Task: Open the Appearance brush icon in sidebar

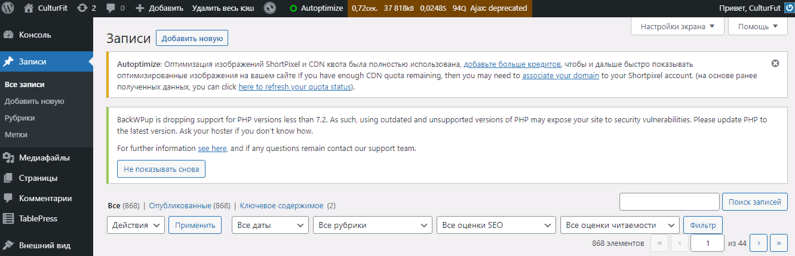Action: coord(8,245)
